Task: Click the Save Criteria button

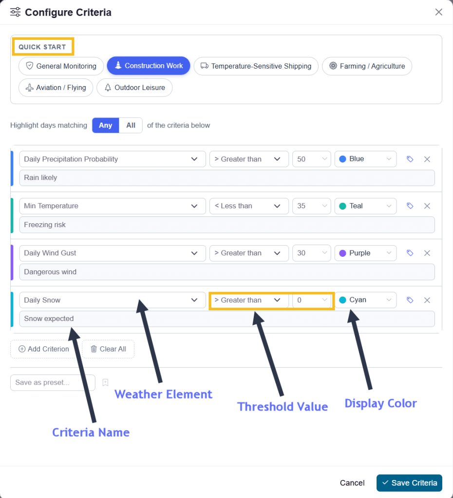Action: (409, 483)
